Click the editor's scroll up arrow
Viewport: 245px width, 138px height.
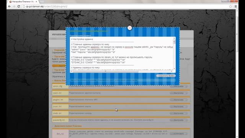click(x=174, y=38)
